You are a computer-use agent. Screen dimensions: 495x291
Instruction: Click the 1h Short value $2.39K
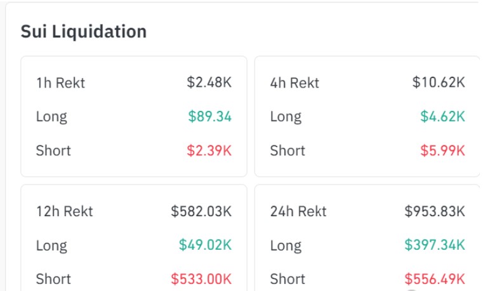[209, 150]
